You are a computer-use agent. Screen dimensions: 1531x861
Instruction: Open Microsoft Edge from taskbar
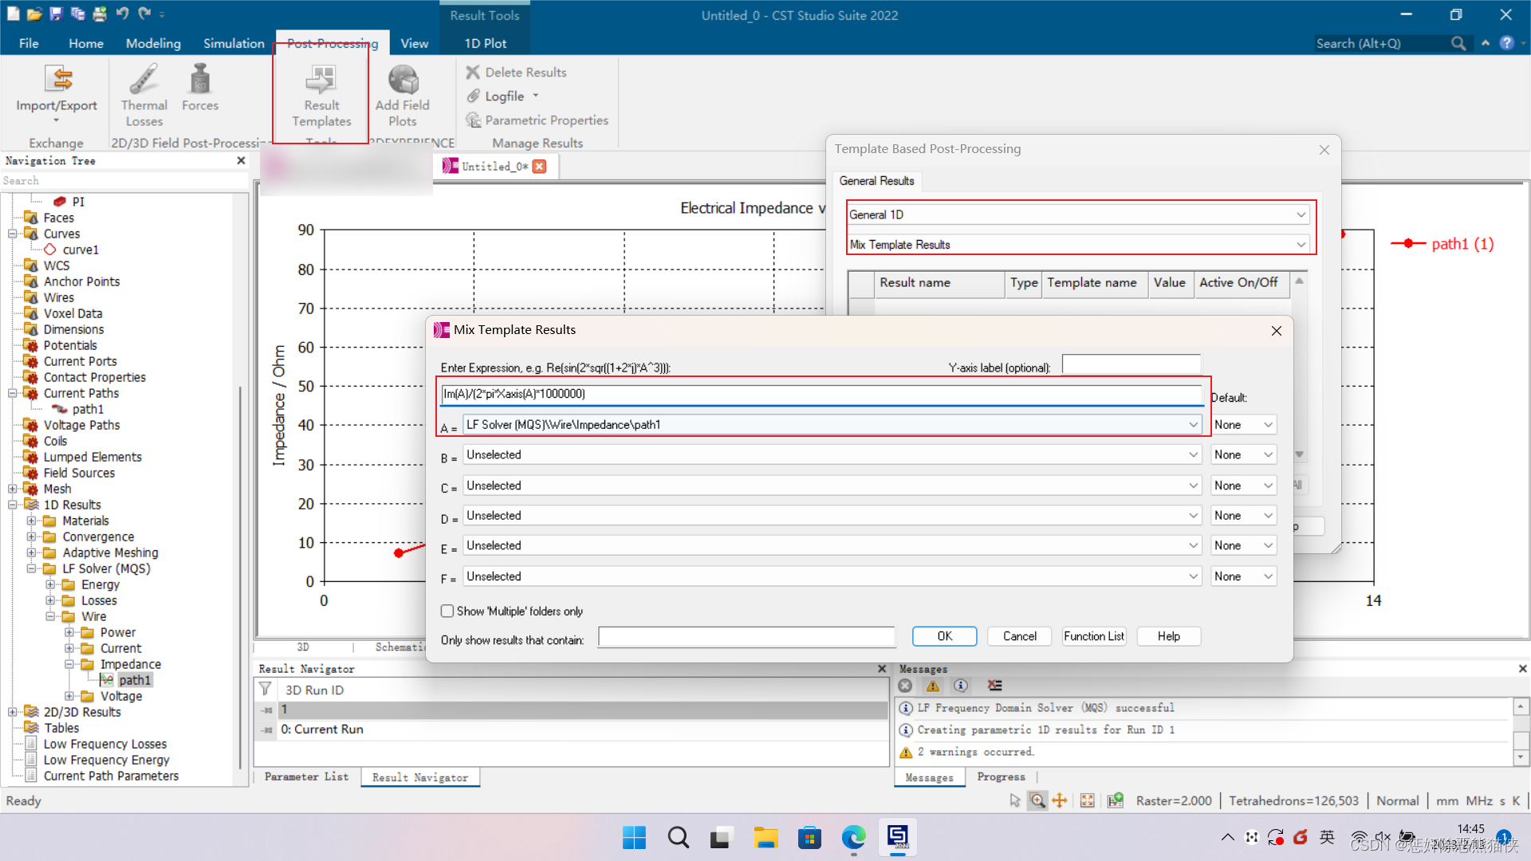tap(853, 838)
